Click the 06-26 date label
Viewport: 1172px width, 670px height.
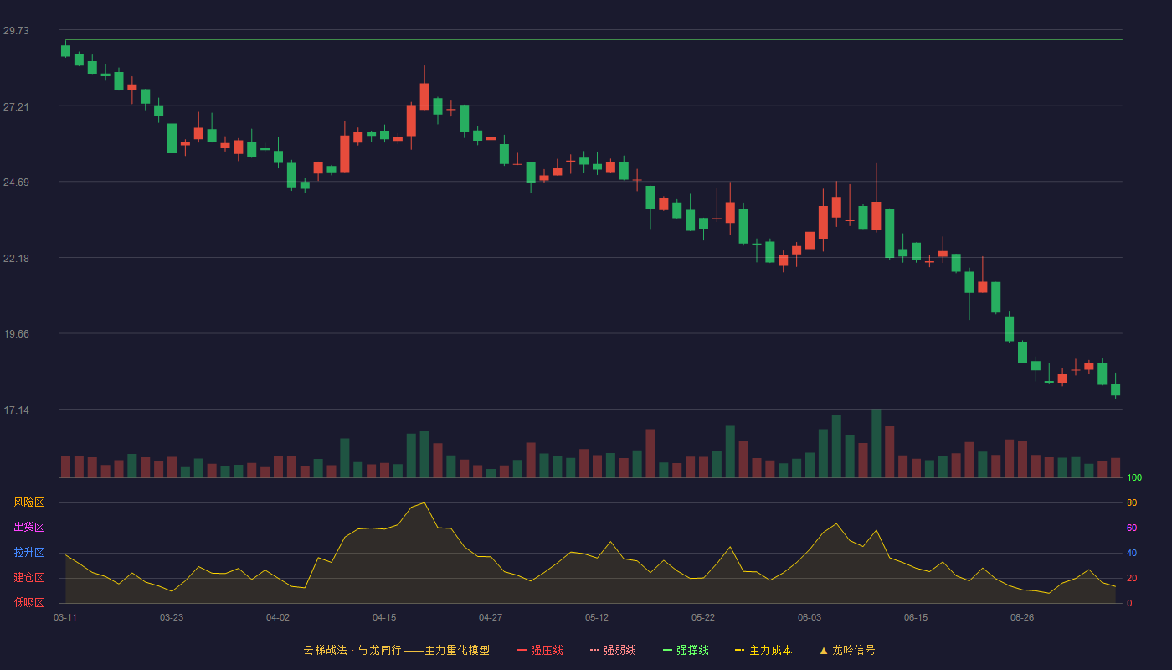pos(1022,617)
